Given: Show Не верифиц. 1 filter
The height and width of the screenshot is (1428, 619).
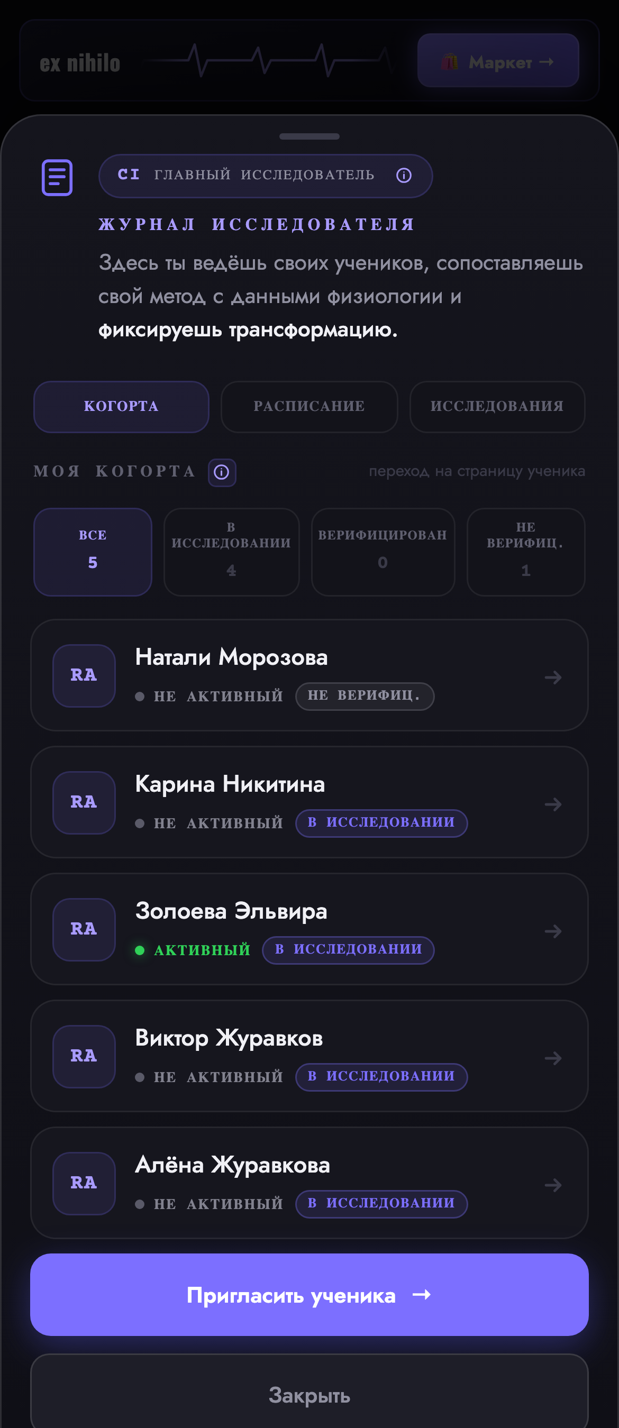Looking at the screenshot, I should 526,552.
